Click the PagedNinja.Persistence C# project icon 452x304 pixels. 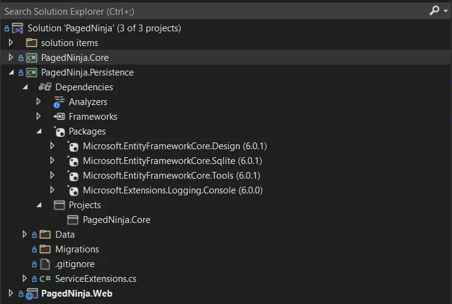pyautogui.click(x=31, y=72)
